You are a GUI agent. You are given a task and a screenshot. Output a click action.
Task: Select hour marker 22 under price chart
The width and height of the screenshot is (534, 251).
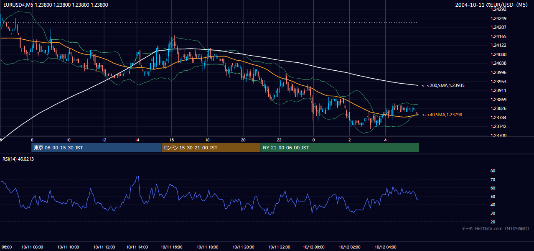pyautogui.click(x=279, y=140)
